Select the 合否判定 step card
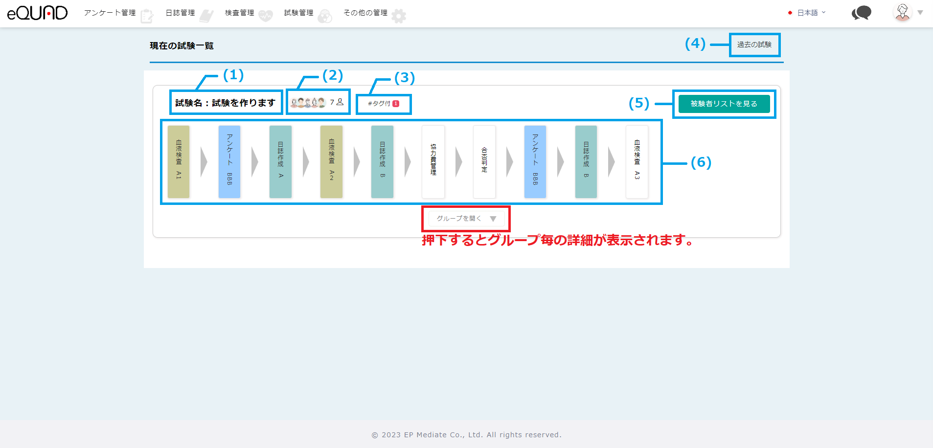Image resolution: width=933 pixels, height=448 pixels. coord(484,162)
